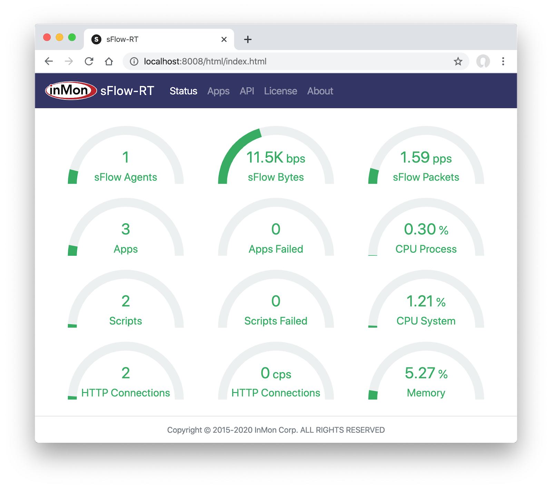Open the browser three-dot menu

tap(503, 61)
